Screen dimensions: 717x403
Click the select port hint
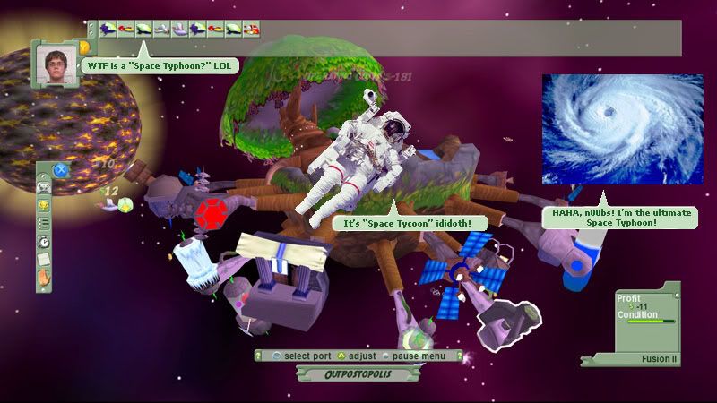[302, 356]
